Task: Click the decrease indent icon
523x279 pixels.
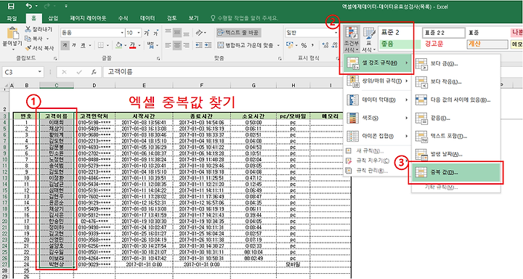Action: pos(199,45)
